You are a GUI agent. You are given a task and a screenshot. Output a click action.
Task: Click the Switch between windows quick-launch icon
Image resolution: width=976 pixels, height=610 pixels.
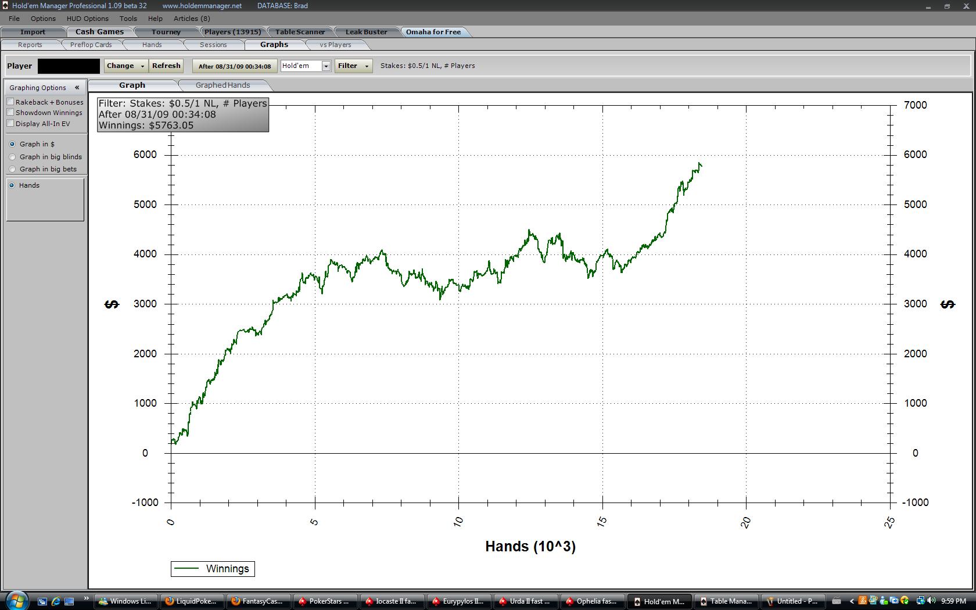coord(42,601)
